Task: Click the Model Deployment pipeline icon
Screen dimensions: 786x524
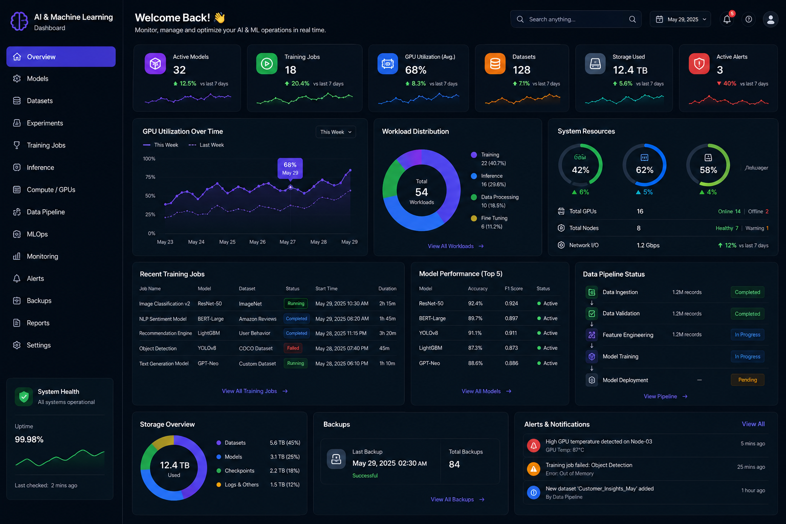Action: [x=592, y=380]
